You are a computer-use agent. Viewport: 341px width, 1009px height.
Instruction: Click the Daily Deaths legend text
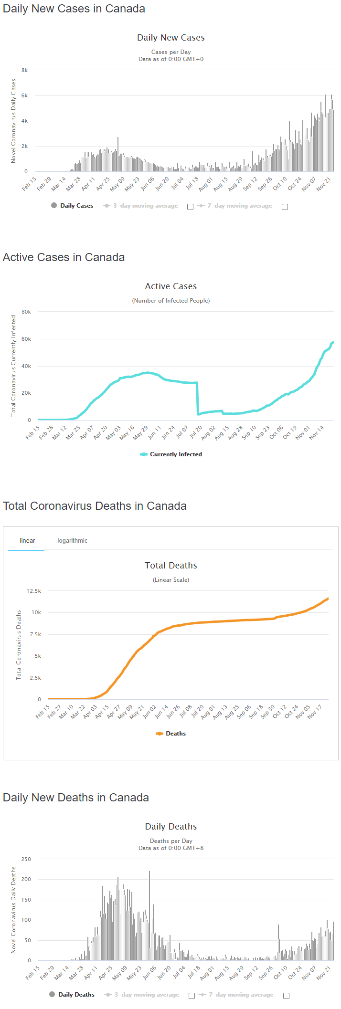[76, 995]
